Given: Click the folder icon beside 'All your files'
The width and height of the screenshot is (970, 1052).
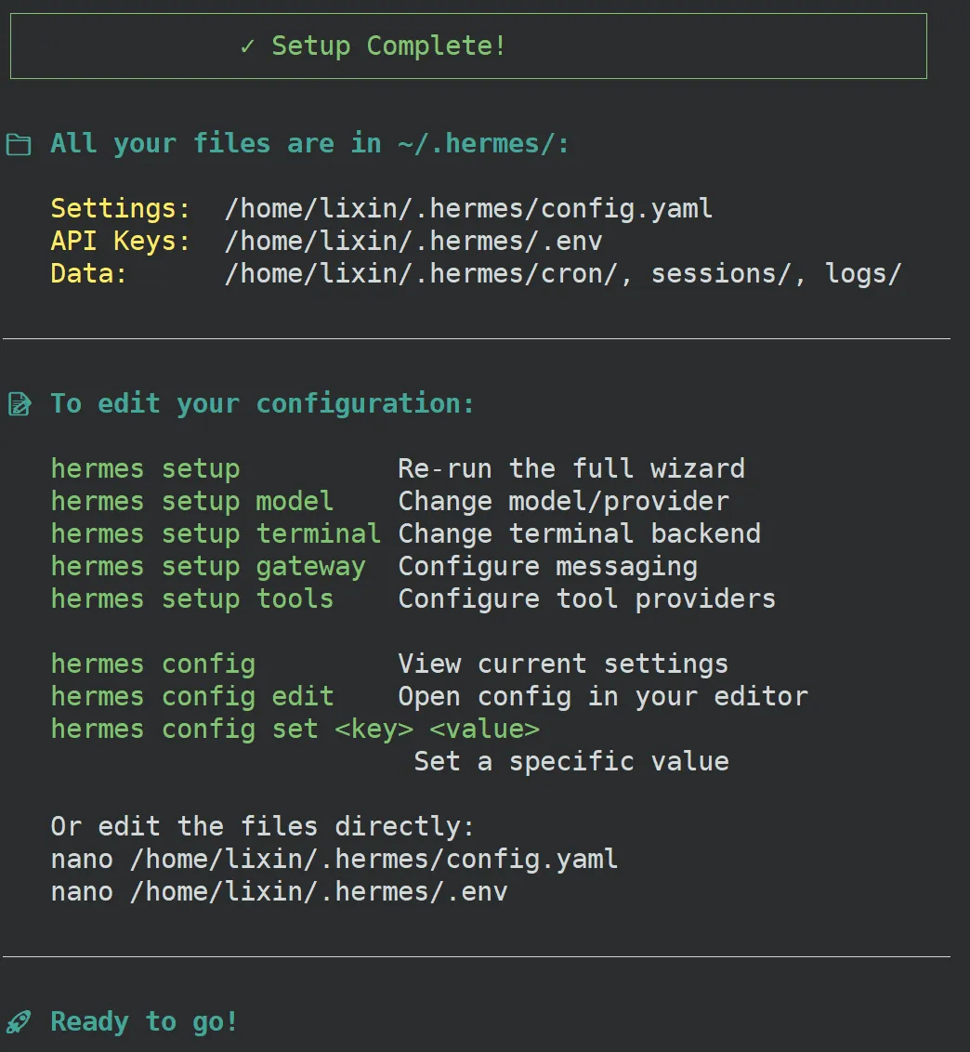Looking at the screenshot, I should pos(19,145).
